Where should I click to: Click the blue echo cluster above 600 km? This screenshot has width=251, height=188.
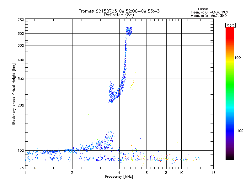[129, 31]
